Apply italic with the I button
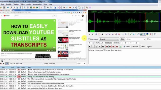Viewport: 161px width, 90px height. (93, 47)
